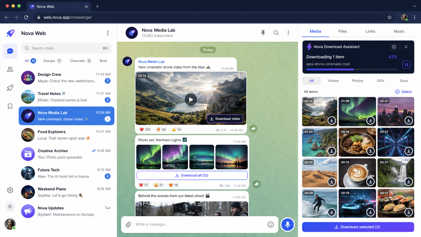Open Nova Web three-dot menu
421x237 pixels.
click(108, 33)
